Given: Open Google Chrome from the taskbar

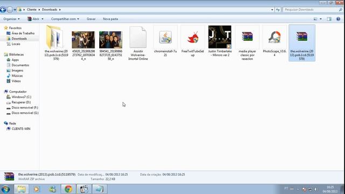Looking at the screenshot, I should pyautogui.click(x=68, y=189).
